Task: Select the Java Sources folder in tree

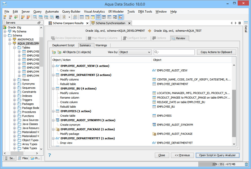Action: click(30, 120)
